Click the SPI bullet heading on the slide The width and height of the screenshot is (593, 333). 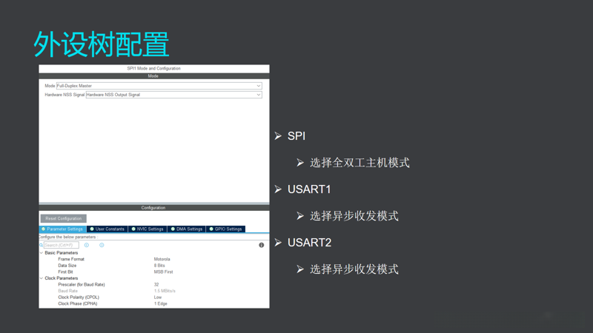296,136
